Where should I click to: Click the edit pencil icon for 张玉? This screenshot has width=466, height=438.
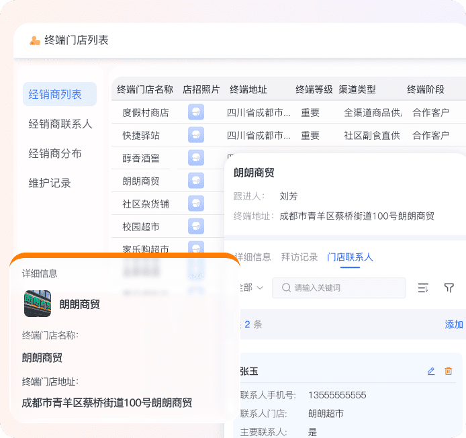[431, 371]
